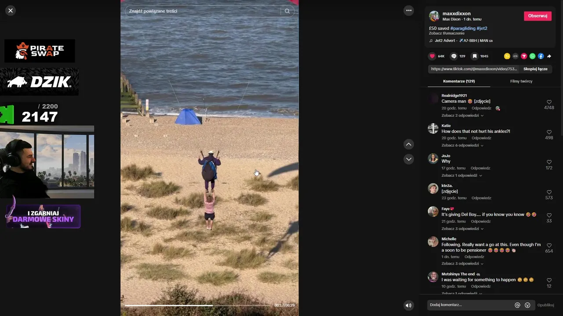Reply to ktn3a. via Odpowiedz
This screenshot has height=316, width=563.
coord(481,198)
